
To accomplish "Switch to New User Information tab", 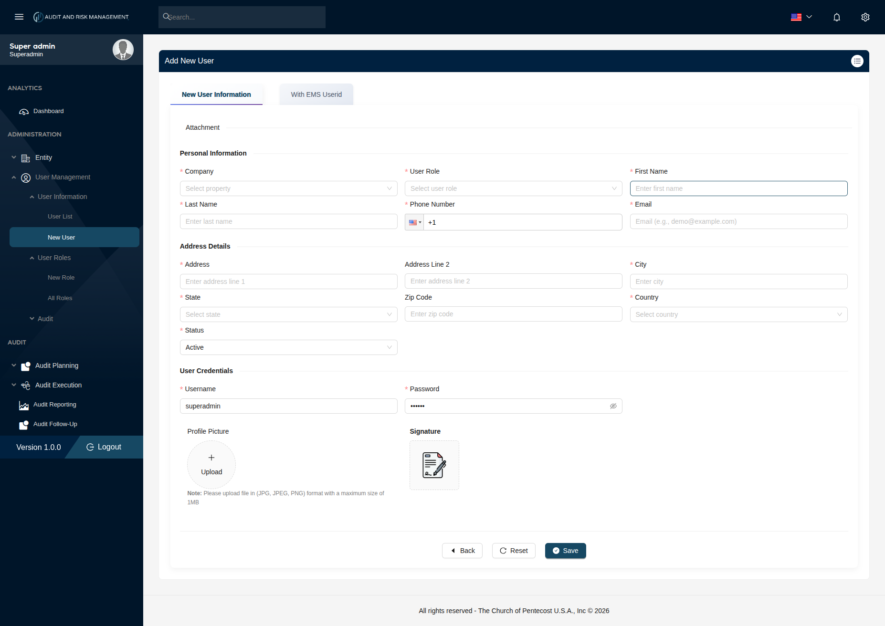I will (x=216, y=94).
